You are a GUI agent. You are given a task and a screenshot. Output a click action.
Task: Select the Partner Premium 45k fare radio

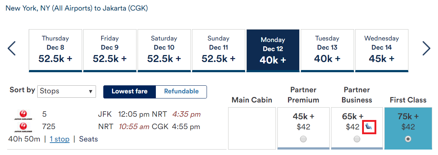[x=303, y=139]
